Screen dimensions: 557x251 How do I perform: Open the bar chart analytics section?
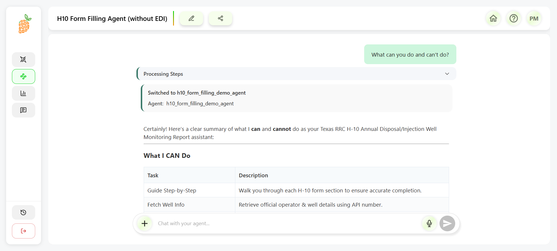click(x=23, y=93)
